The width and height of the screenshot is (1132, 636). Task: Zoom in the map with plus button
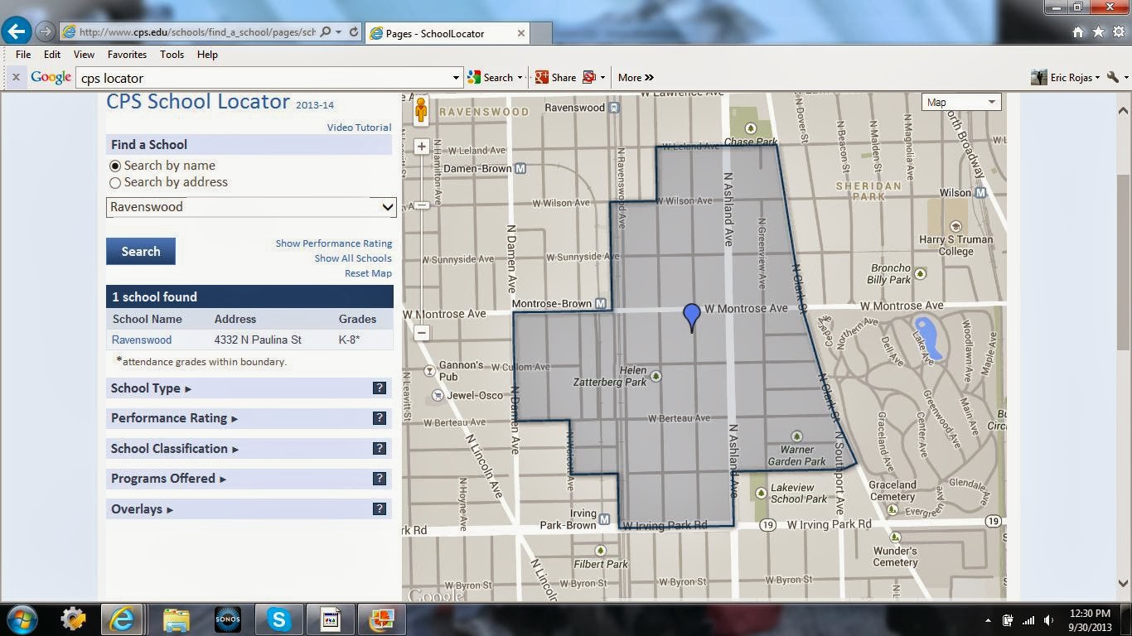click(422, 147)
